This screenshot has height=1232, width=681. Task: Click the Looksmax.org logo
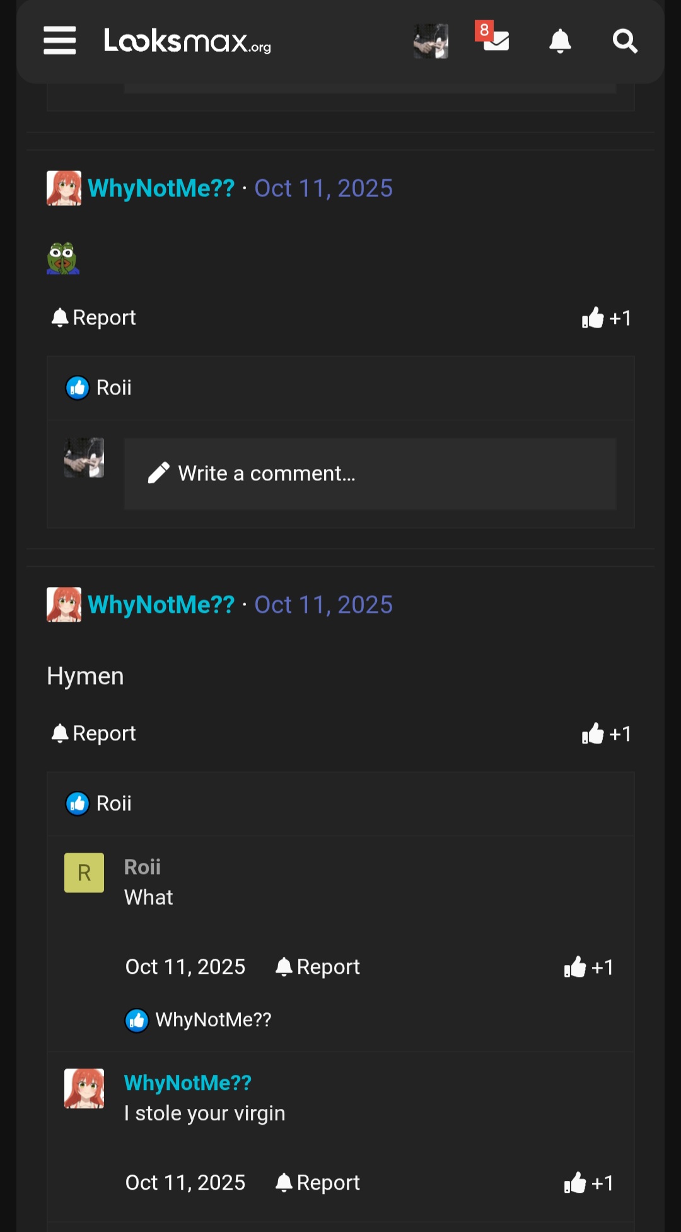point(187,41)
